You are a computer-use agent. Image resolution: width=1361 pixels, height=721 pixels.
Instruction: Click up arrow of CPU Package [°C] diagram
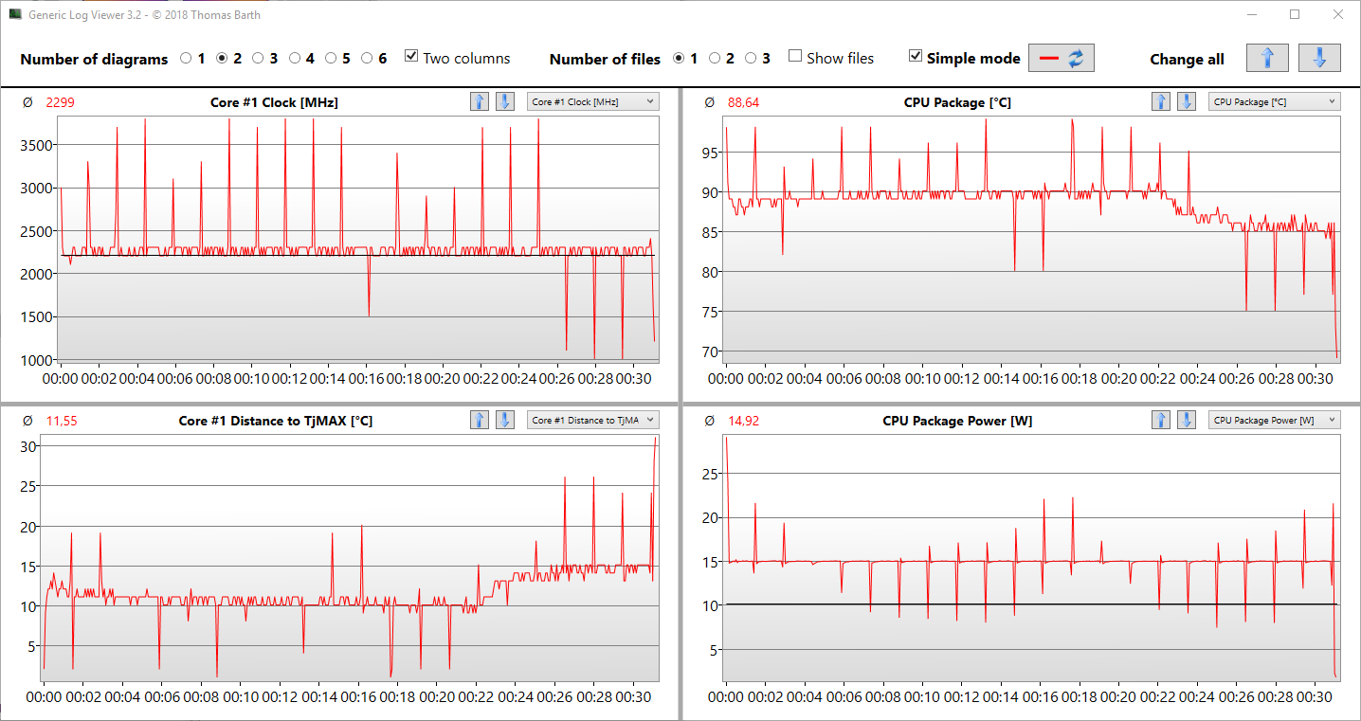[1161, 101]
